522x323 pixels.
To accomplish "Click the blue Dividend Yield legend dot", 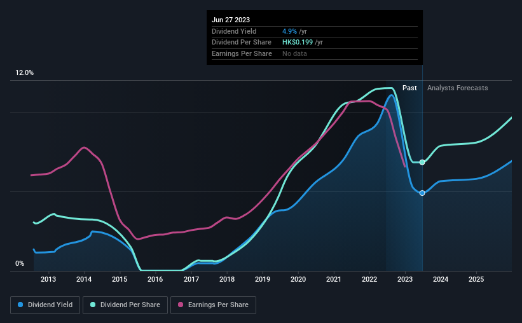I will point(20,305).
